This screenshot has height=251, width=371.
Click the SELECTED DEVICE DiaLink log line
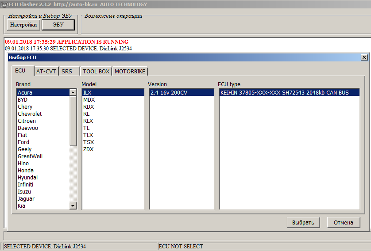click(x=68, y=49)
